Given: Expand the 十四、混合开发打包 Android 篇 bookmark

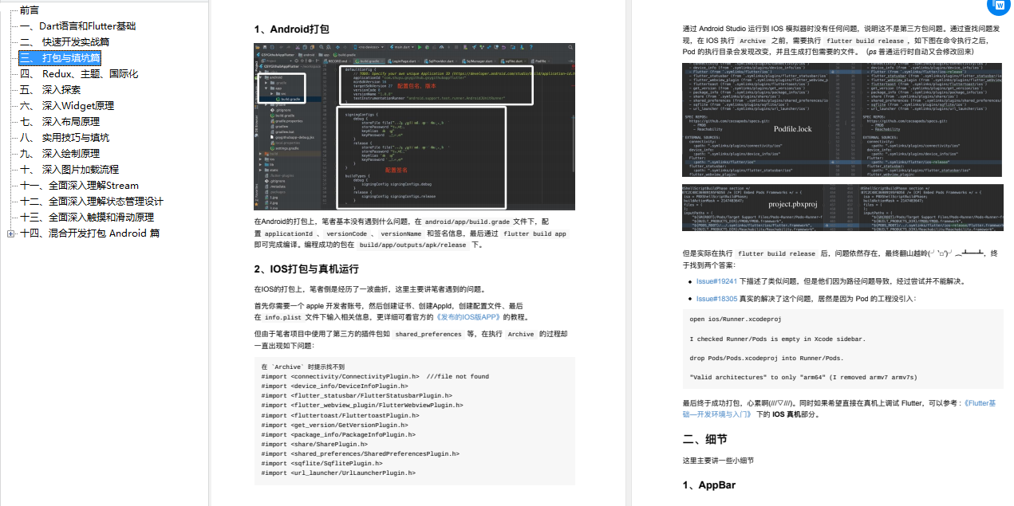Looking at the screenshot, I should 10,233.
